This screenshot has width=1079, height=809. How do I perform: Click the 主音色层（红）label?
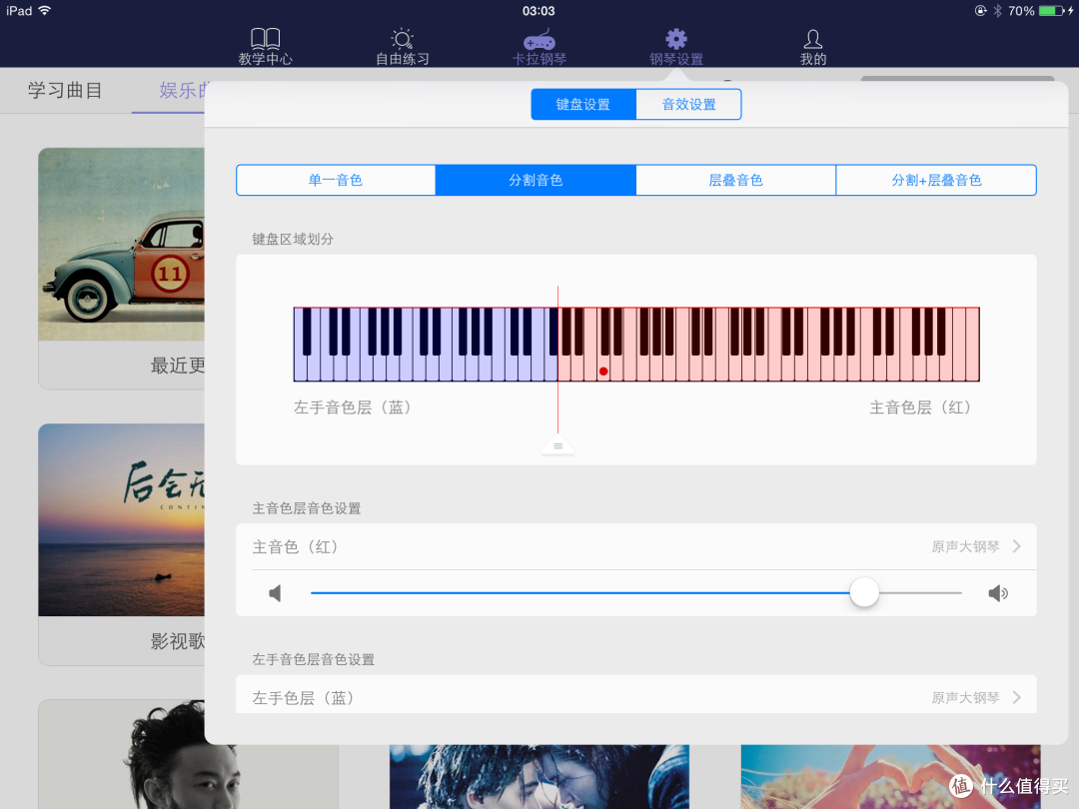tap(921, 407)
